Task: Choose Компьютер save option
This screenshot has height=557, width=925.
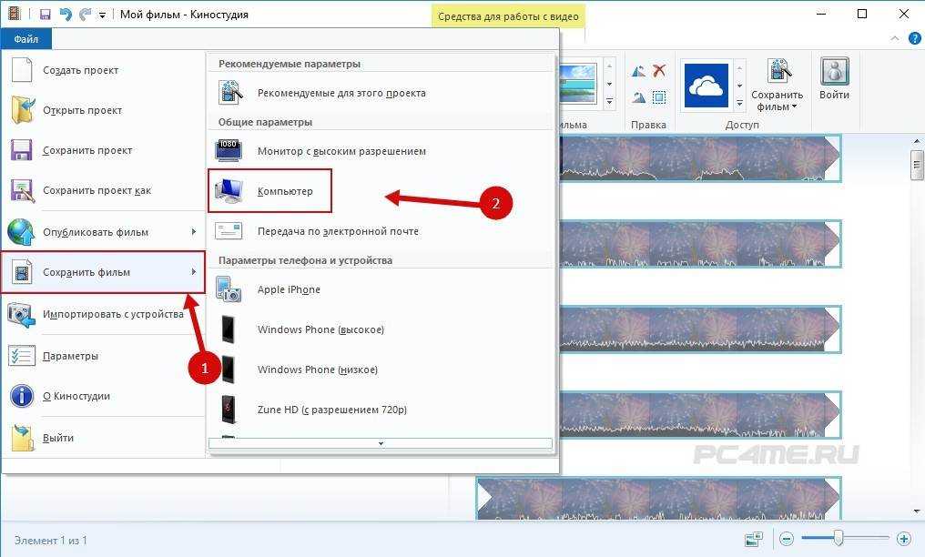Action: pos(381,191)
